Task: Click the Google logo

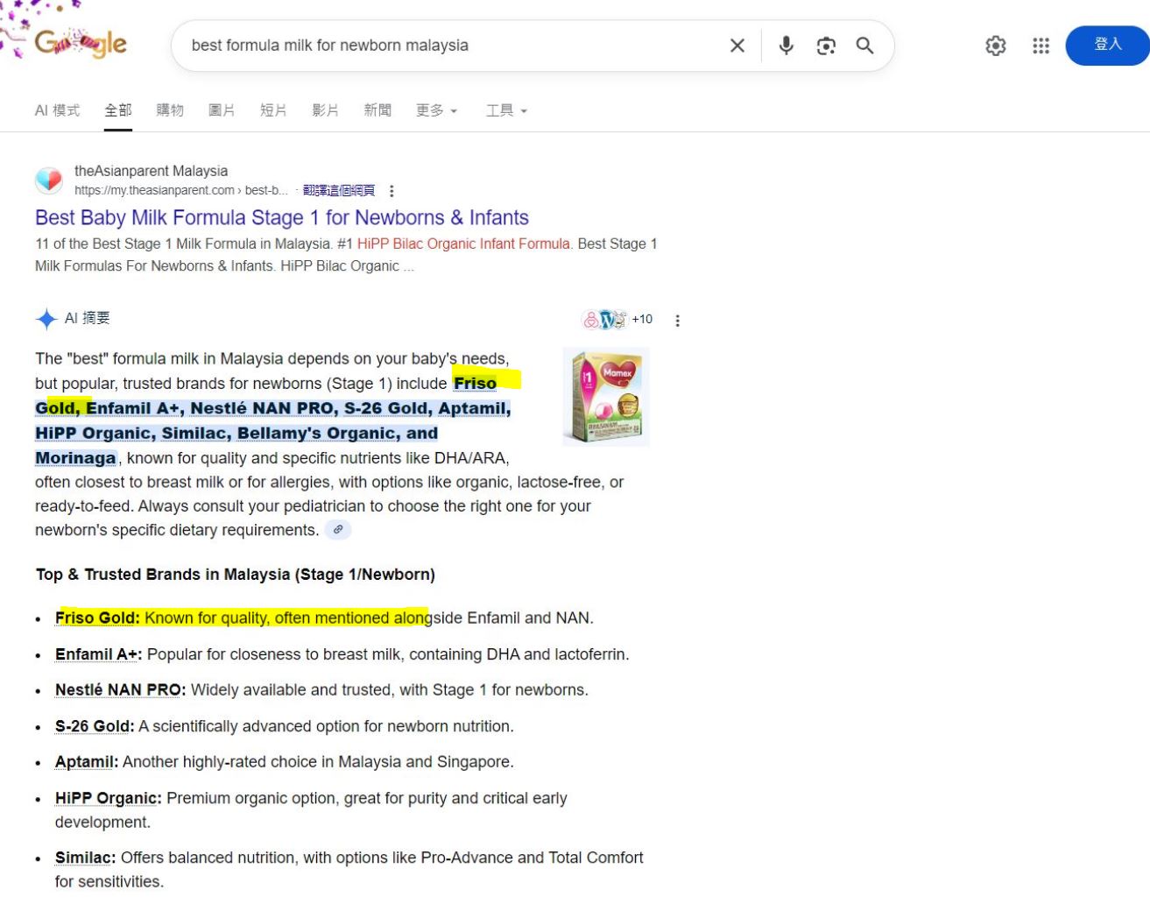Action: pos(81,43)
